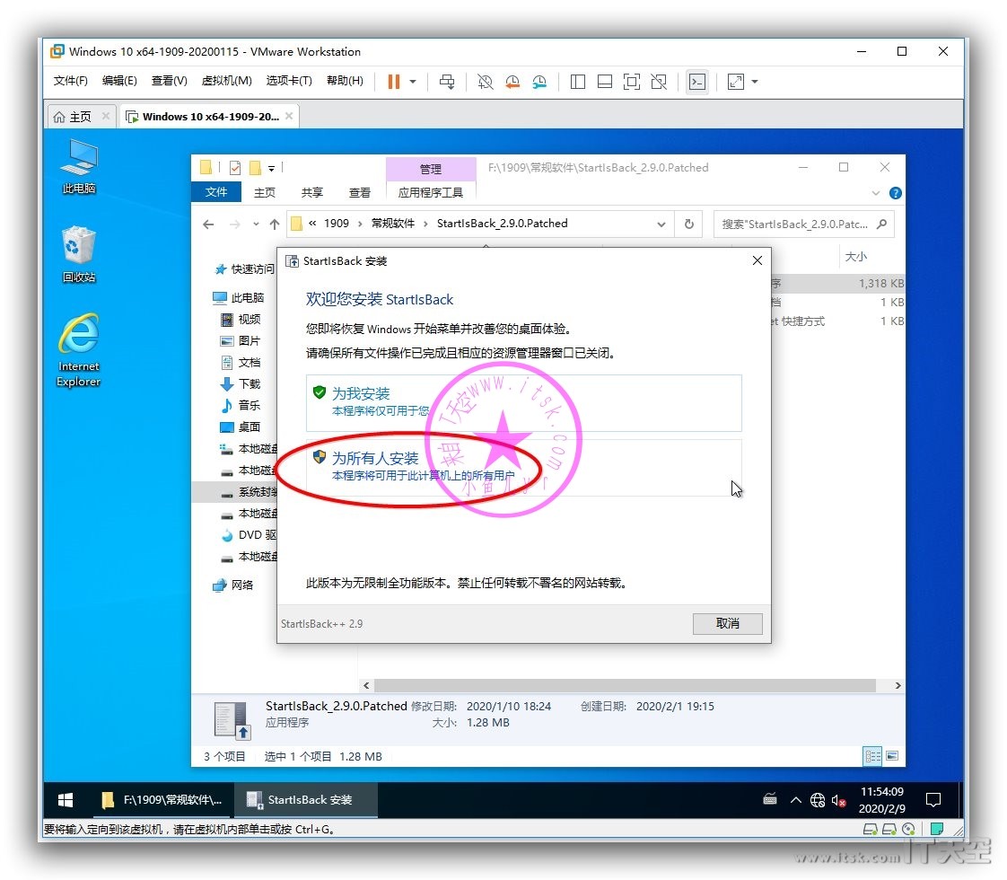Select the Internet Explorer desktop icon
Image resolution: width=1007 pixels, height=880 pixels.
(x=79, y=350)
